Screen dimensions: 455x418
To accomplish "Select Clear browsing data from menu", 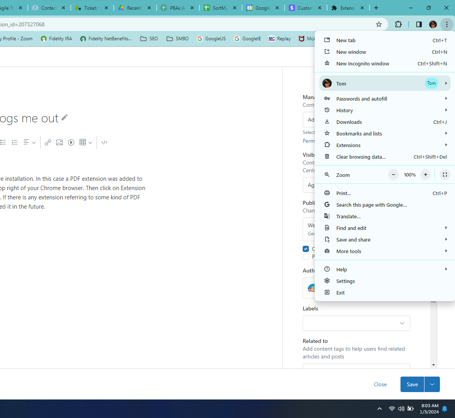I will [361, 157].
